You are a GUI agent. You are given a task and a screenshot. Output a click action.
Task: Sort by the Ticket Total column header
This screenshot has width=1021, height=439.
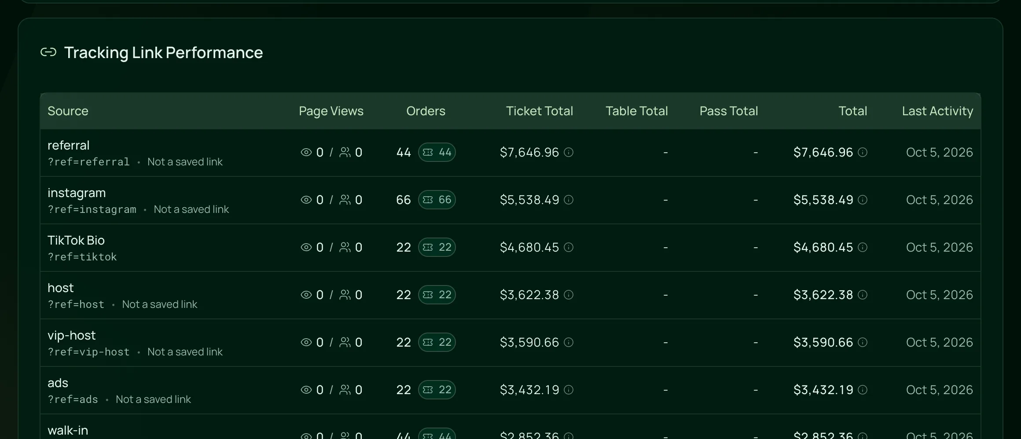[x=540, y=111]
